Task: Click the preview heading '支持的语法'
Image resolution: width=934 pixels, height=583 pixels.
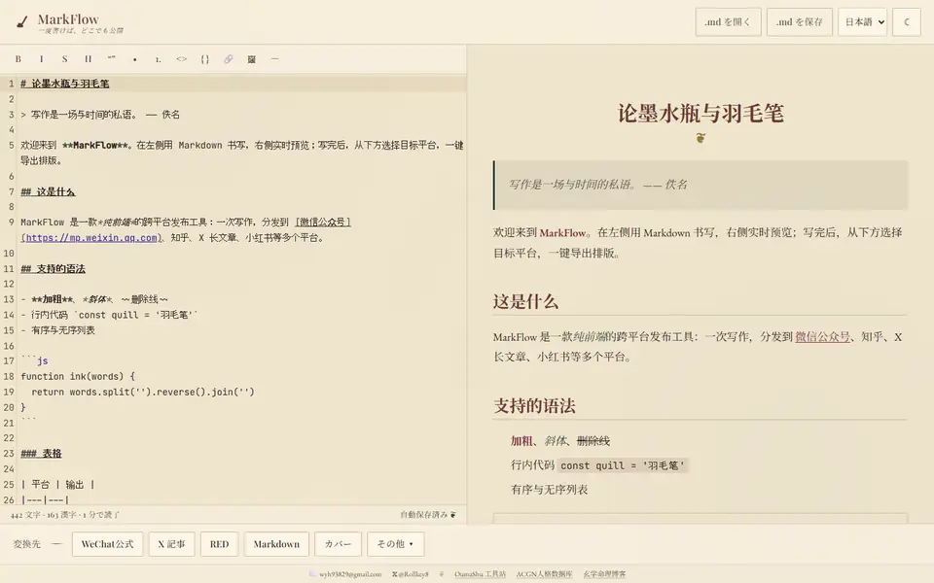Action: click(x=534, y=406)
